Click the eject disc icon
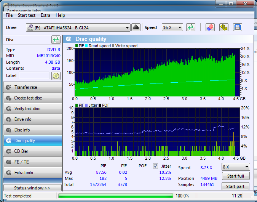 [136, 27]
